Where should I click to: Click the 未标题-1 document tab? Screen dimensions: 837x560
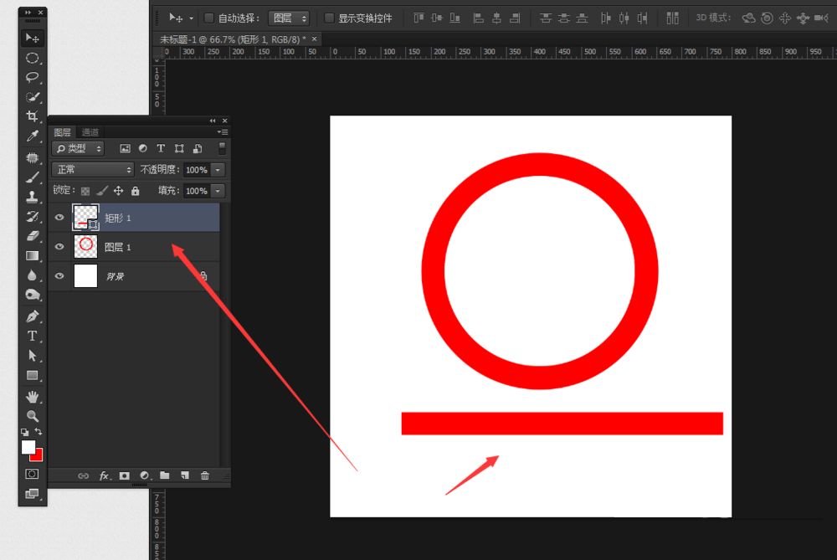[x=232, y=39]
